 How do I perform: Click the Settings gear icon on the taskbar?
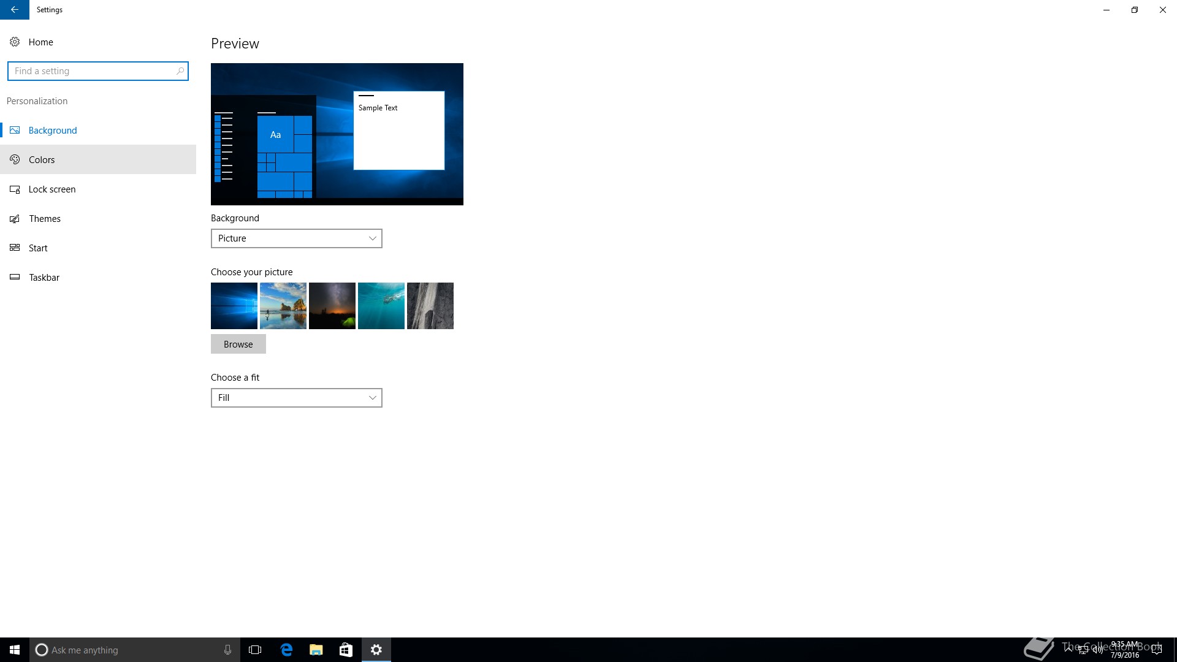click(376, 650)
